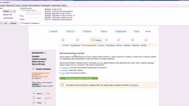Open the Школа submenu link

point(119,45)
